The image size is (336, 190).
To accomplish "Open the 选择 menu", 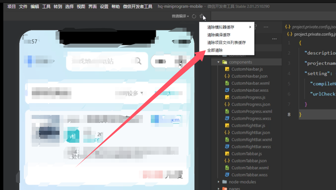I will (69, 6).
